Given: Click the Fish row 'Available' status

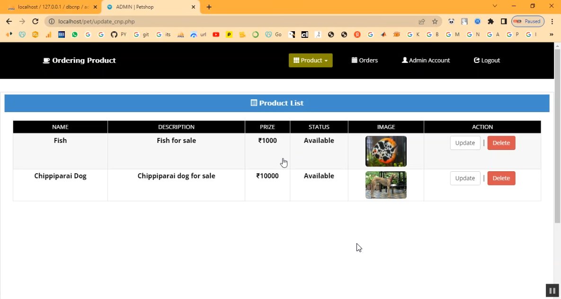Looking at the screenshot, I should tap(319, 141).
